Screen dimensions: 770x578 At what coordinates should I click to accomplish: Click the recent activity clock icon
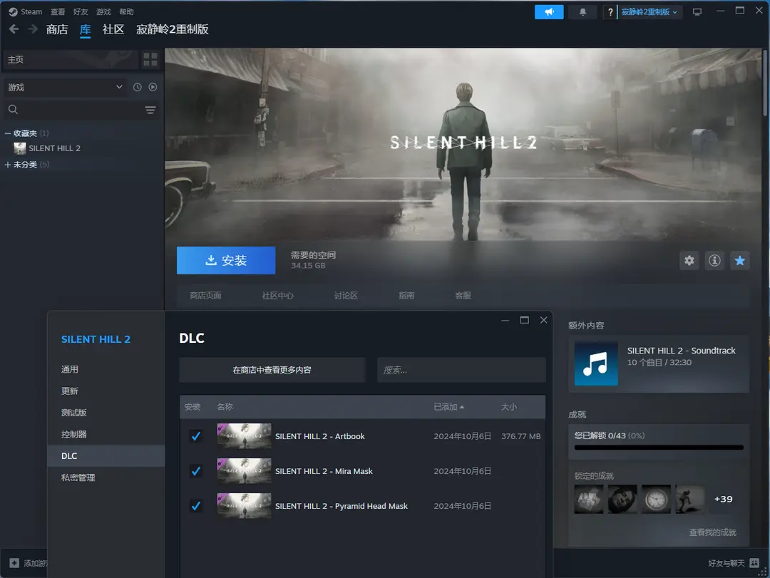click(x=138, y=87)
